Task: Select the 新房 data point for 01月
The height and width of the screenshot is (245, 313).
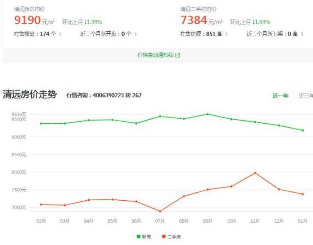Action: click(x=302, y=131)
